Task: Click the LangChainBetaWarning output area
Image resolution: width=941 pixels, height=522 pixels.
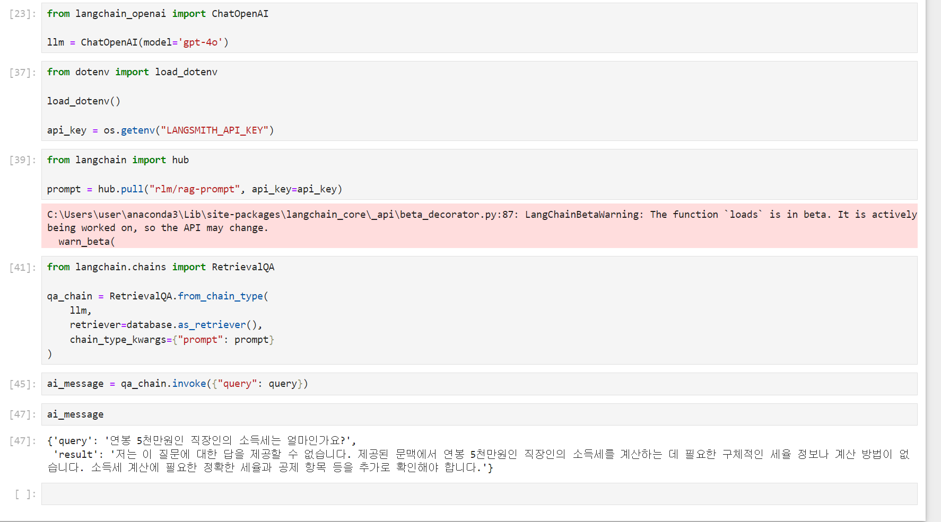Action: click(x=479, y=226)
